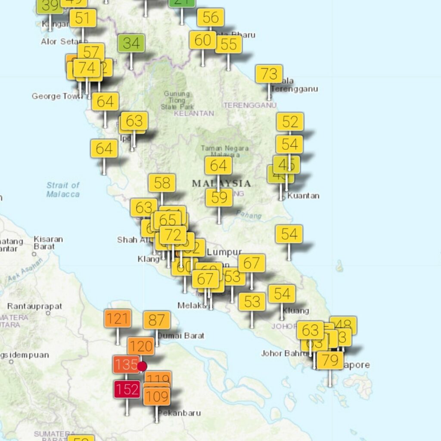
Task: Open the 39 marker near Kangar
Action: (x=50, y=6)
